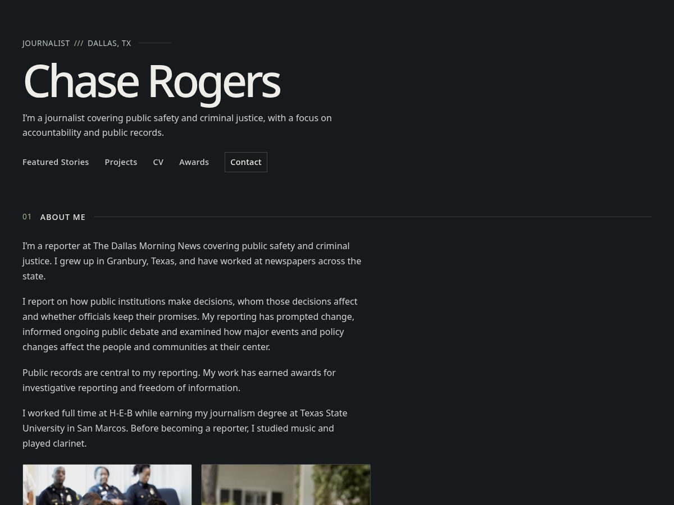Select the Chase Rogers name heading
The height and width of the screenshot is (505, 674).
(x=152, y=81)
